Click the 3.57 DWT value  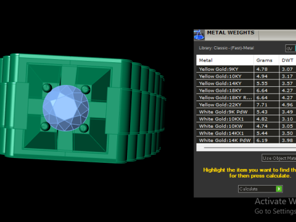(287, 83)
